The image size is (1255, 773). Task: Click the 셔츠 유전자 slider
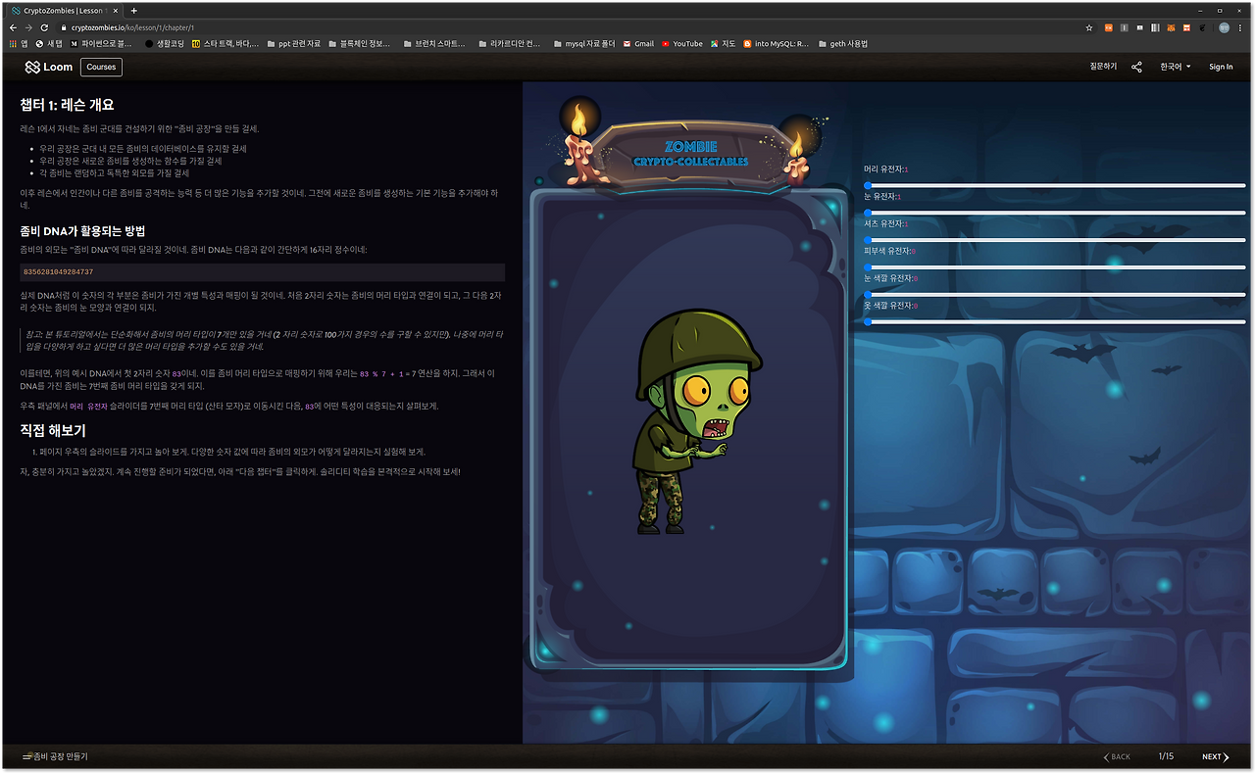click(x=1055, y=240)
